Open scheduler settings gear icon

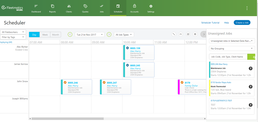coord(195,34)
